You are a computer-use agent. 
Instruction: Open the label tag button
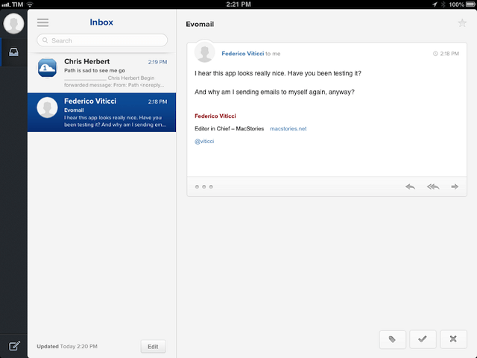[392, 339]
